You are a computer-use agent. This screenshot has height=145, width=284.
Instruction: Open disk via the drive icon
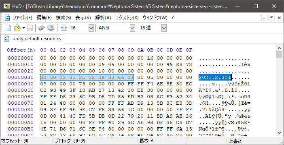[51, 28]
